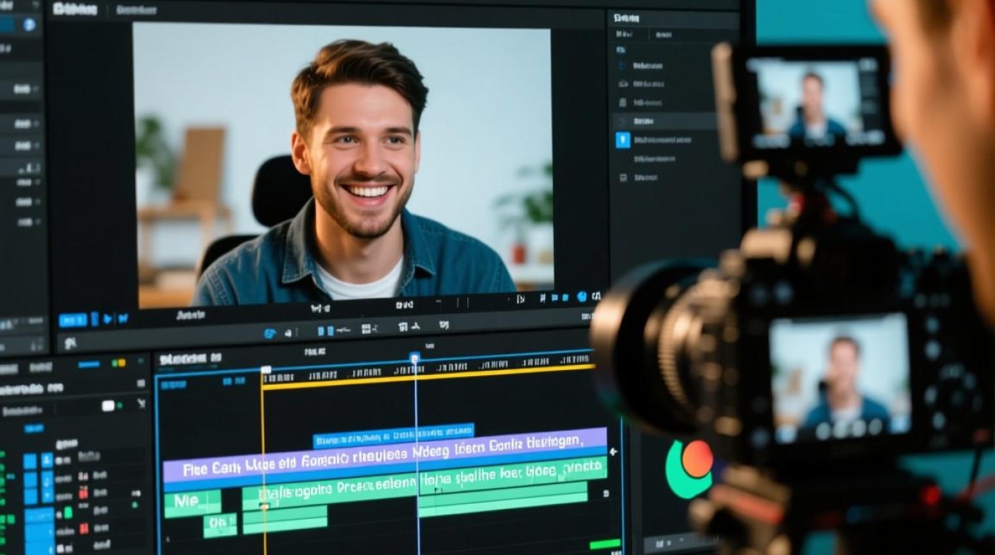Click the blue round icon at the preview's bottom-right
The image size is (995, 555).
tap(582, 297)
